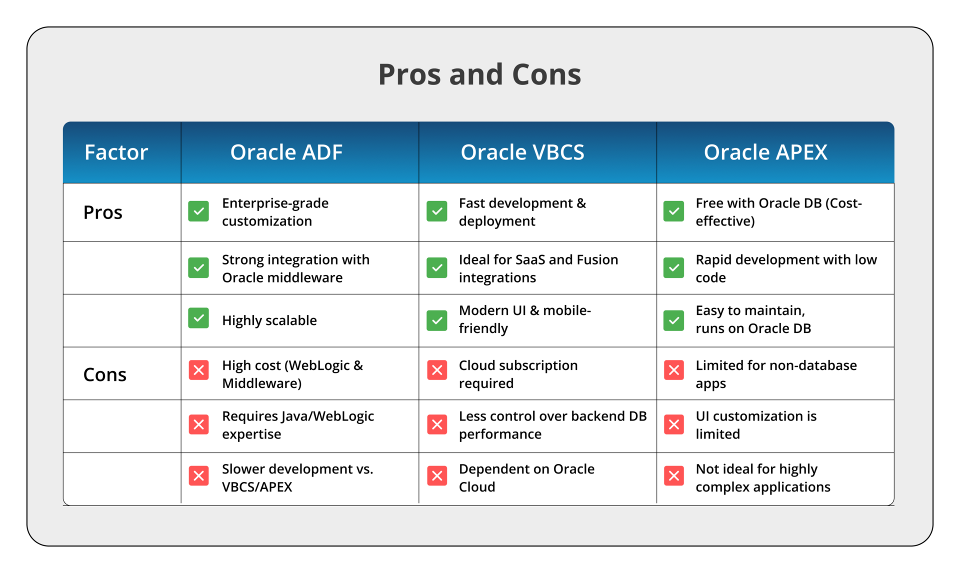Click the red X beside Dependent on Oracle Cloud
This screenshot has width=960, height=573.
437,476
